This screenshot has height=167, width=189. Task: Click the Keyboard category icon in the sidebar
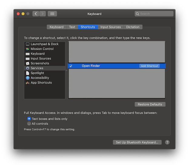click(x=28, y=54)
